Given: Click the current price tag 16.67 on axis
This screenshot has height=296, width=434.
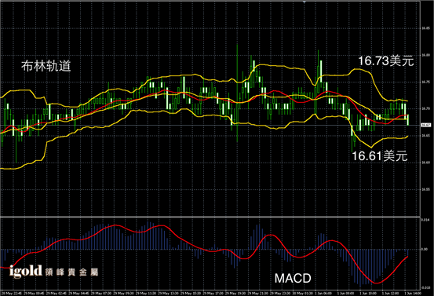Looking at the screenshot, I should [425, 125].
